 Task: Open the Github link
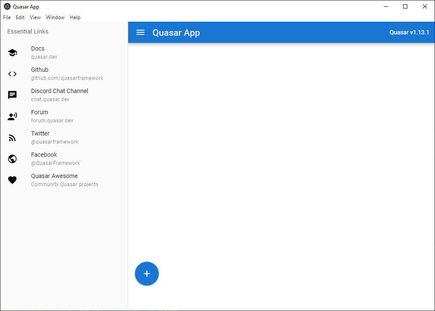coord(64,74)
